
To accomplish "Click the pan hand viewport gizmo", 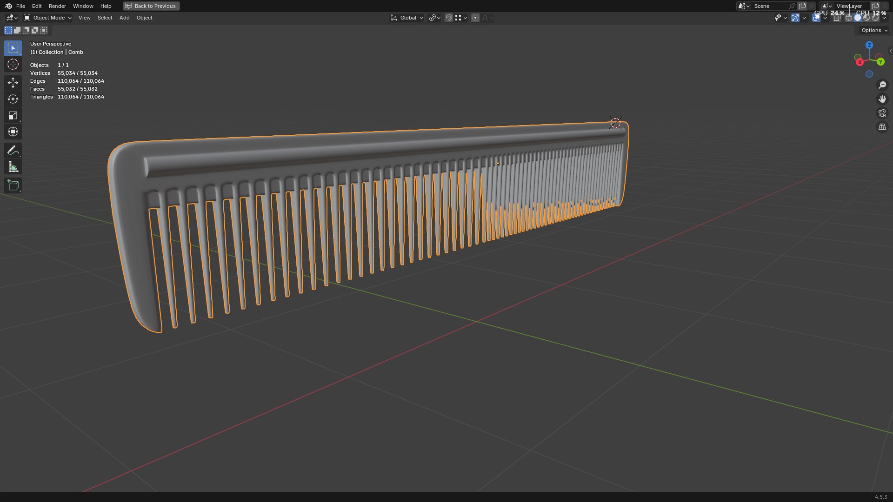I will (x=882, y=99).
